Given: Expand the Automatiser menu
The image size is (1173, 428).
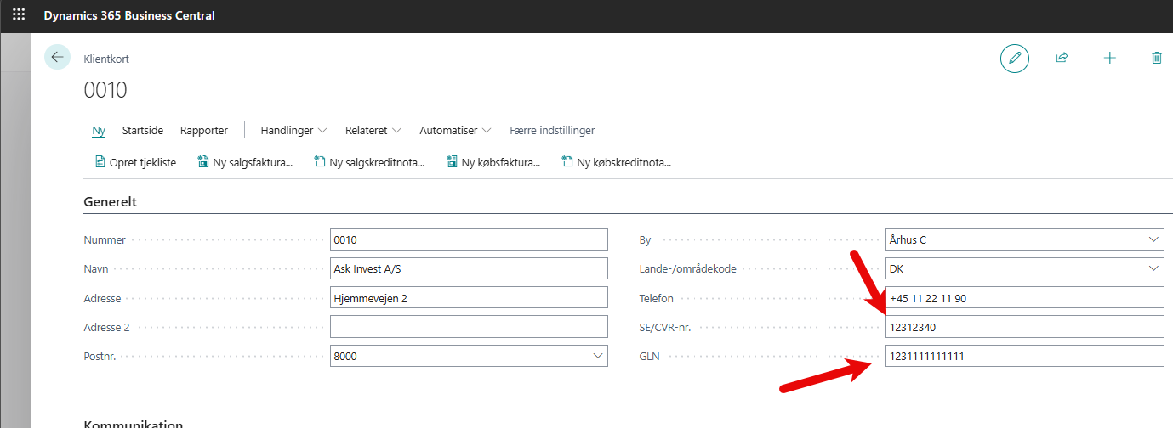Looking at the screenshot, I should 455,131.
